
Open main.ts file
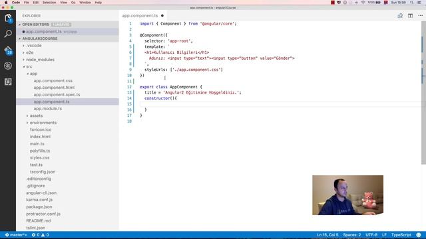pos(37,144)
